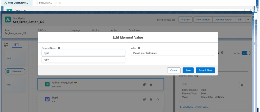This screenshot has height=112, width=260.
Task: Switch to the element tree view icon
Action: [x=6, y=45]
